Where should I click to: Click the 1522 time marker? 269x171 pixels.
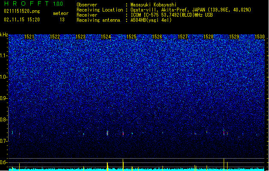click(x=55, y=37)
